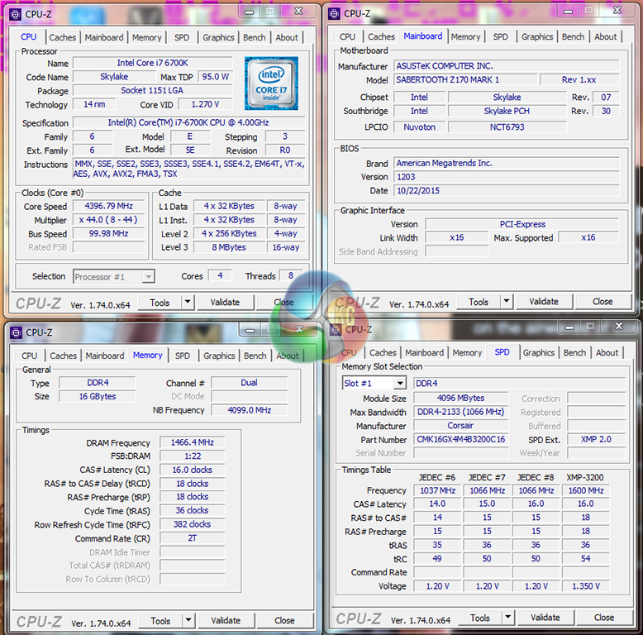Click Tools button in the SPD window
The width and height of the screenshot is (643, 635).
(480, 618)
